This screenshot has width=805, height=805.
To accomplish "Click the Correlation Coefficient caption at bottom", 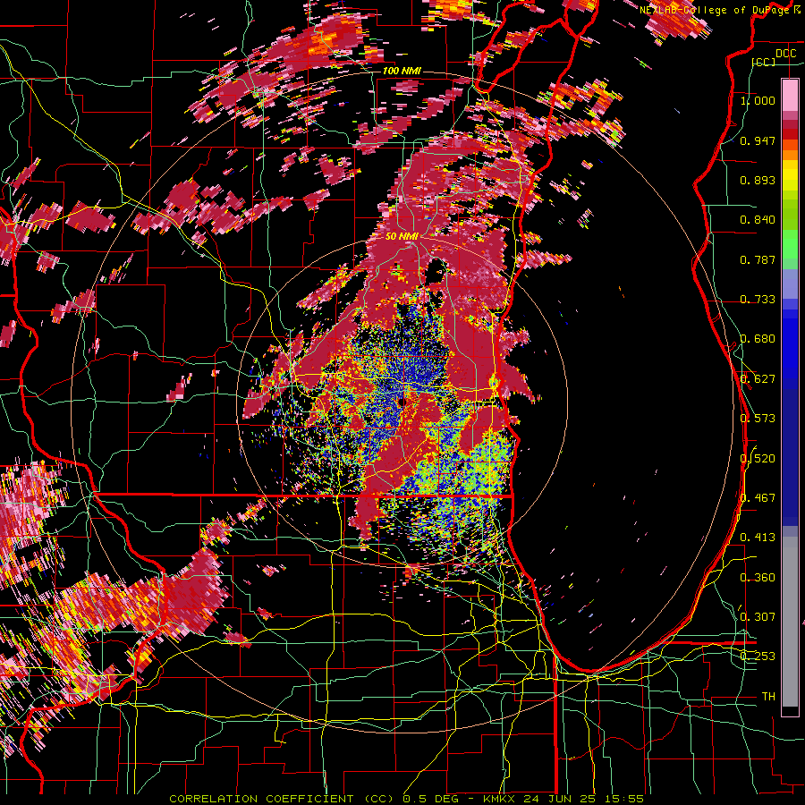I will (x=407, y=799).
